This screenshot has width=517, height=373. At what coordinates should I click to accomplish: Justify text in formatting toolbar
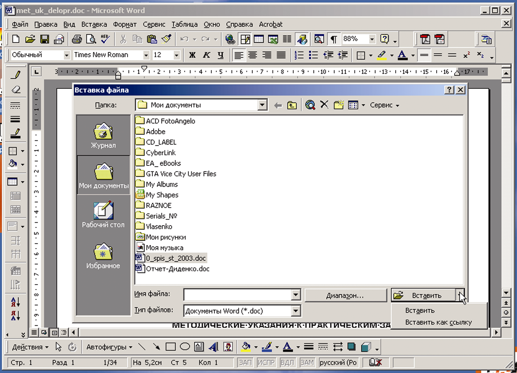[281, 55]
